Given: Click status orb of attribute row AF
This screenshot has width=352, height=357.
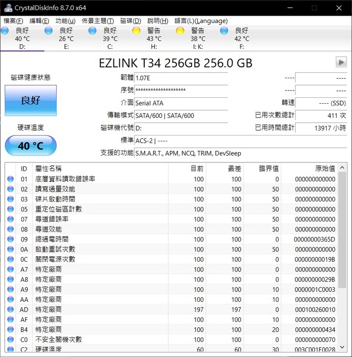Looking at the screenshot, I should [10, 319].
